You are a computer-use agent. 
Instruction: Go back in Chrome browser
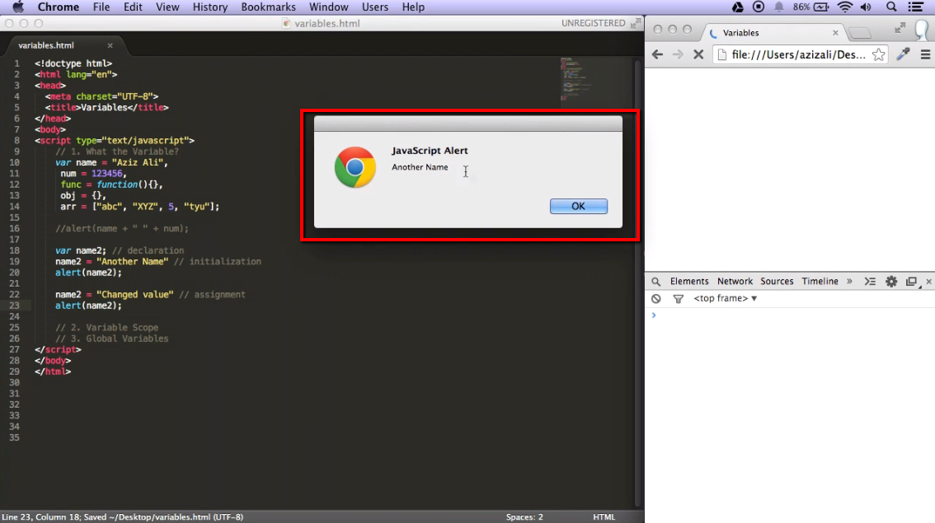[657, 54]
